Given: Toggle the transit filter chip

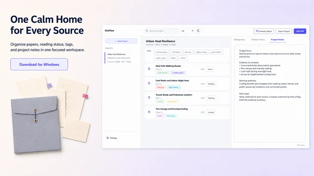Looking at the screenshot, I should [183, 58].
